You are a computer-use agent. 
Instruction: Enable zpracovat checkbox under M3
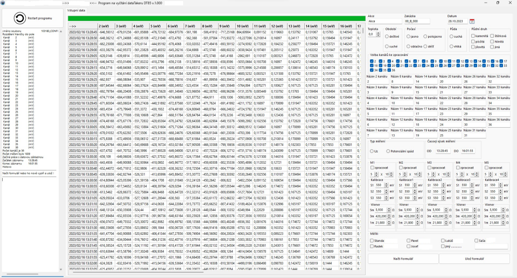point(430,168)
